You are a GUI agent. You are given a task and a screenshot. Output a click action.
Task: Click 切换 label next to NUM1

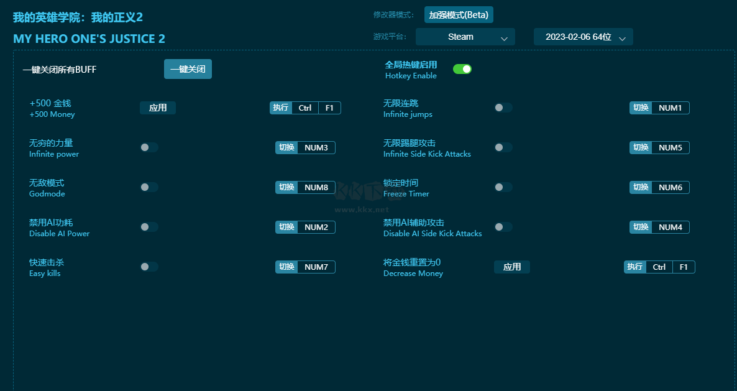pos(641,108)
